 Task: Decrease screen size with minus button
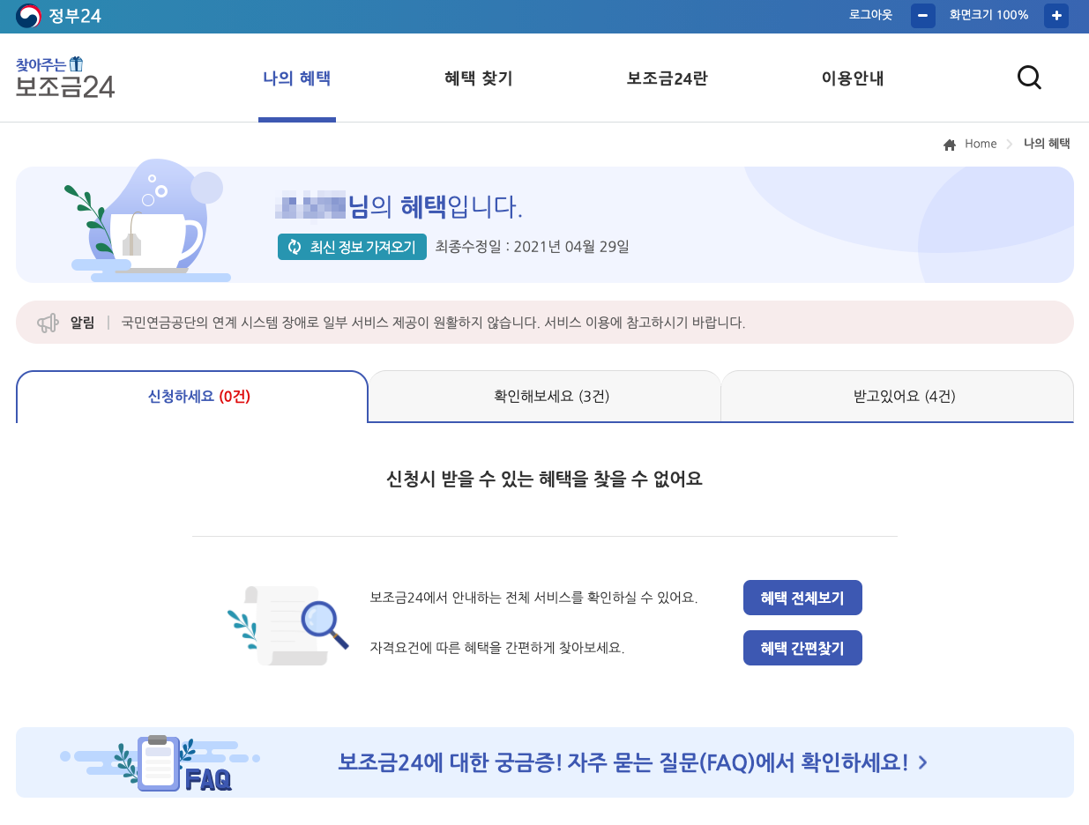coord(922,16)
